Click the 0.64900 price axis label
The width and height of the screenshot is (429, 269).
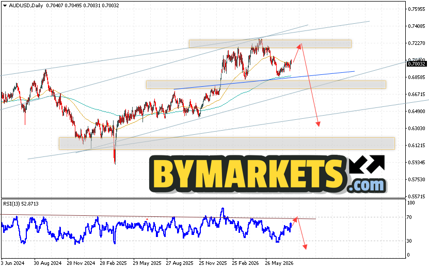tap(417, 111)
